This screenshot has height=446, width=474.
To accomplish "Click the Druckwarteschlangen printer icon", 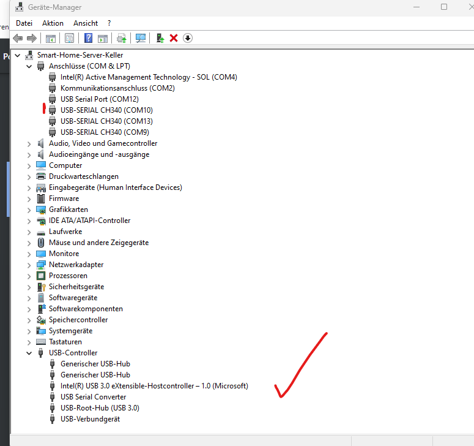I will (x=41, y=176).
